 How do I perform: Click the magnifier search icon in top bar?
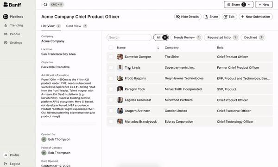point(45,5)
